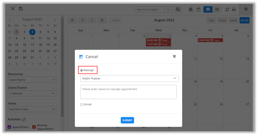Click the save disk icon in top toolbar
Viewport: 258px width, 135px height.
(21, 9)
